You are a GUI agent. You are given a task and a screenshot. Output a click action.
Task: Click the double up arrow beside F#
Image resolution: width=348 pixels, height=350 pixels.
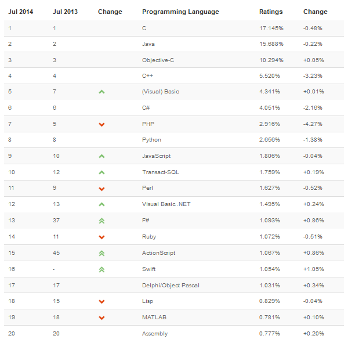[101, 221]
